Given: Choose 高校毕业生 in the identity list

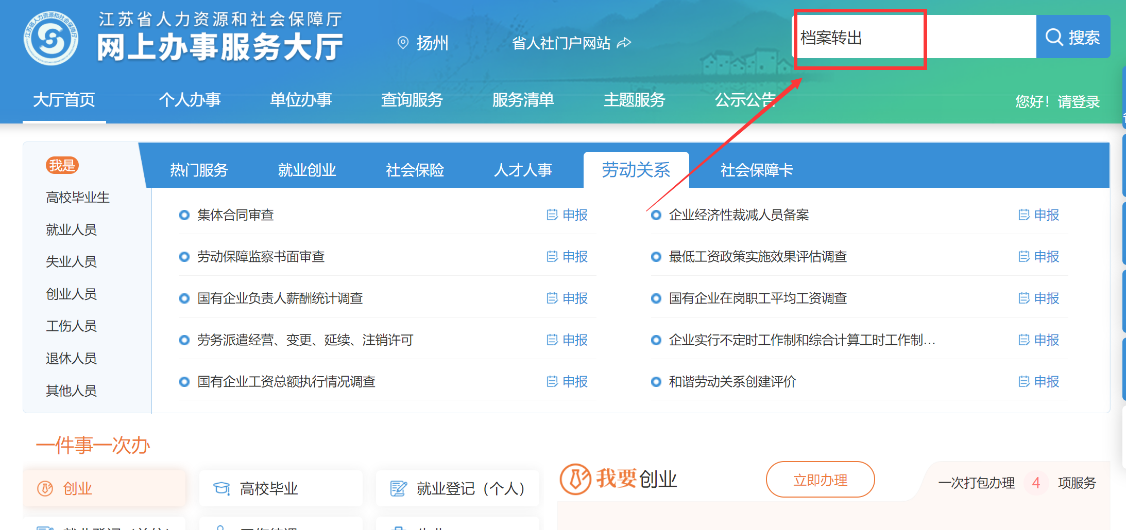Looking at the screenshot, I should pyautogui.click(x=77, y=197).
